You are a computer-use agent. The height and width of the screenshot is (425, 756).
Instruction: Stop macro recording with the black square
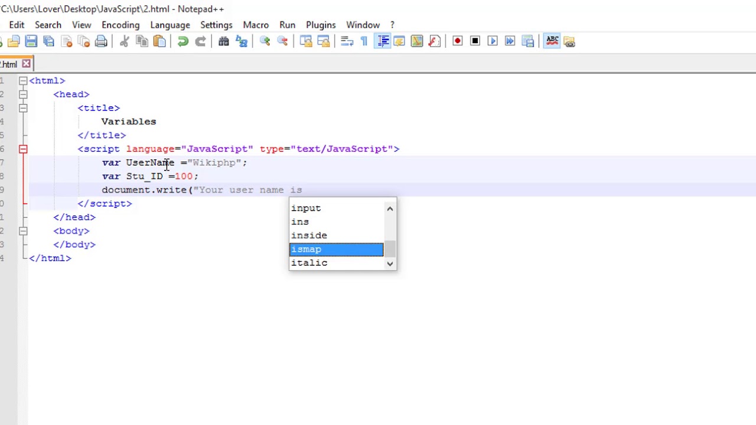[x=475, y=41]
